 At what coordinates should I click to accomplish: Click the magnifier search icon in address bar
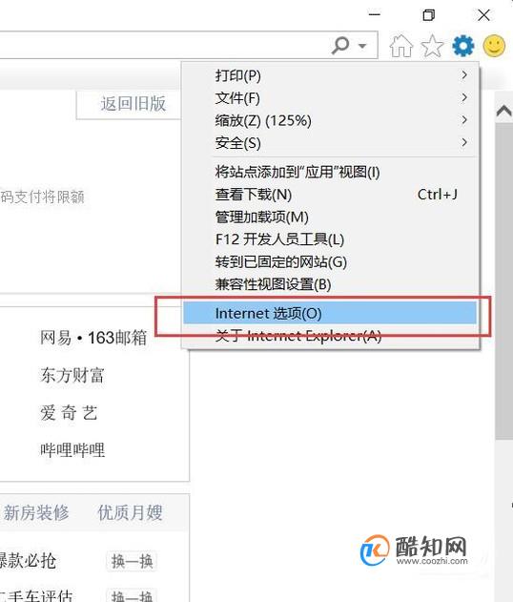(x=340, y=45)
